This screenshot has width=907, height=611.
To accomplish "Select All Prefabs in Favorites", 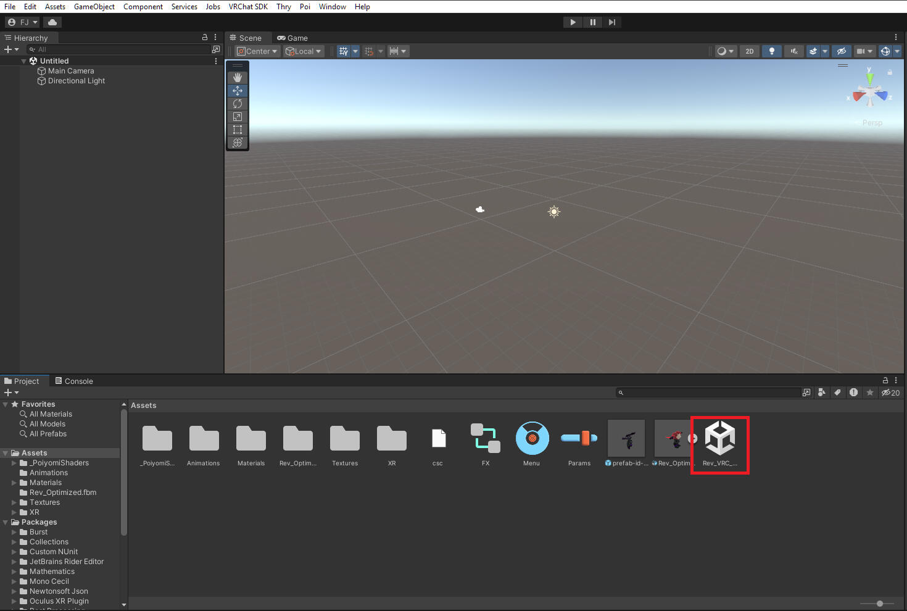I will click(48, 434).
